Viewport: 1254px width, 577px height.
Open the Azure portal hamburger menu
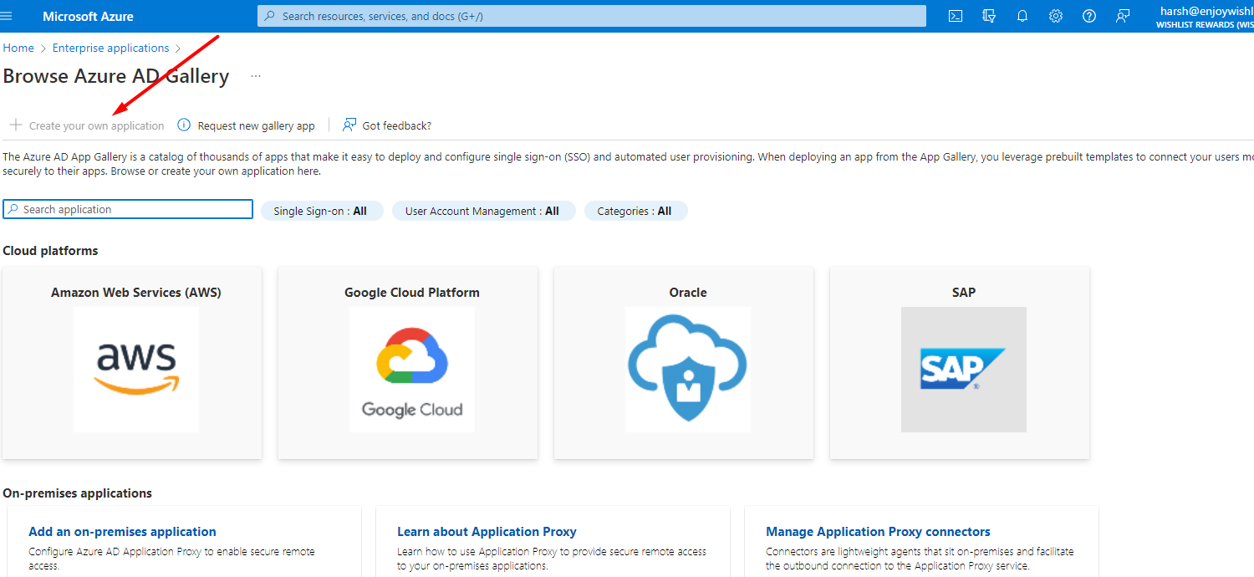pos(8,16)
